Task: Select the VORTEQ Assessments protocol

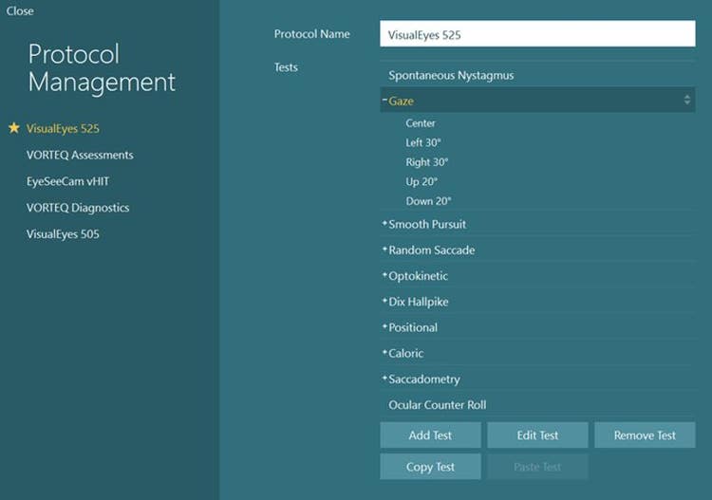Action: click(80, 155)
